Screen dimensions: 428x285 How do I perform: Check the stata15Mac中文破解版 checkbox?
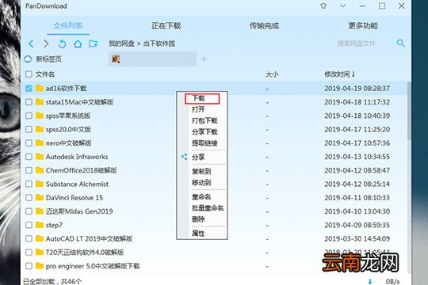pos(29,102)
